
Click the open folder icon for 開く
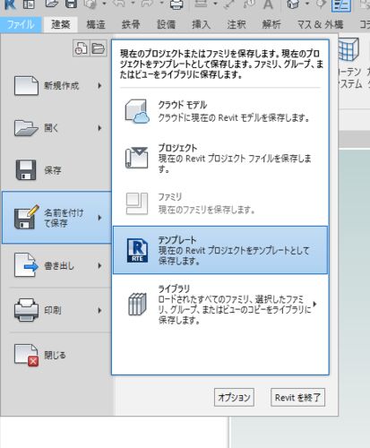(26, 128)
